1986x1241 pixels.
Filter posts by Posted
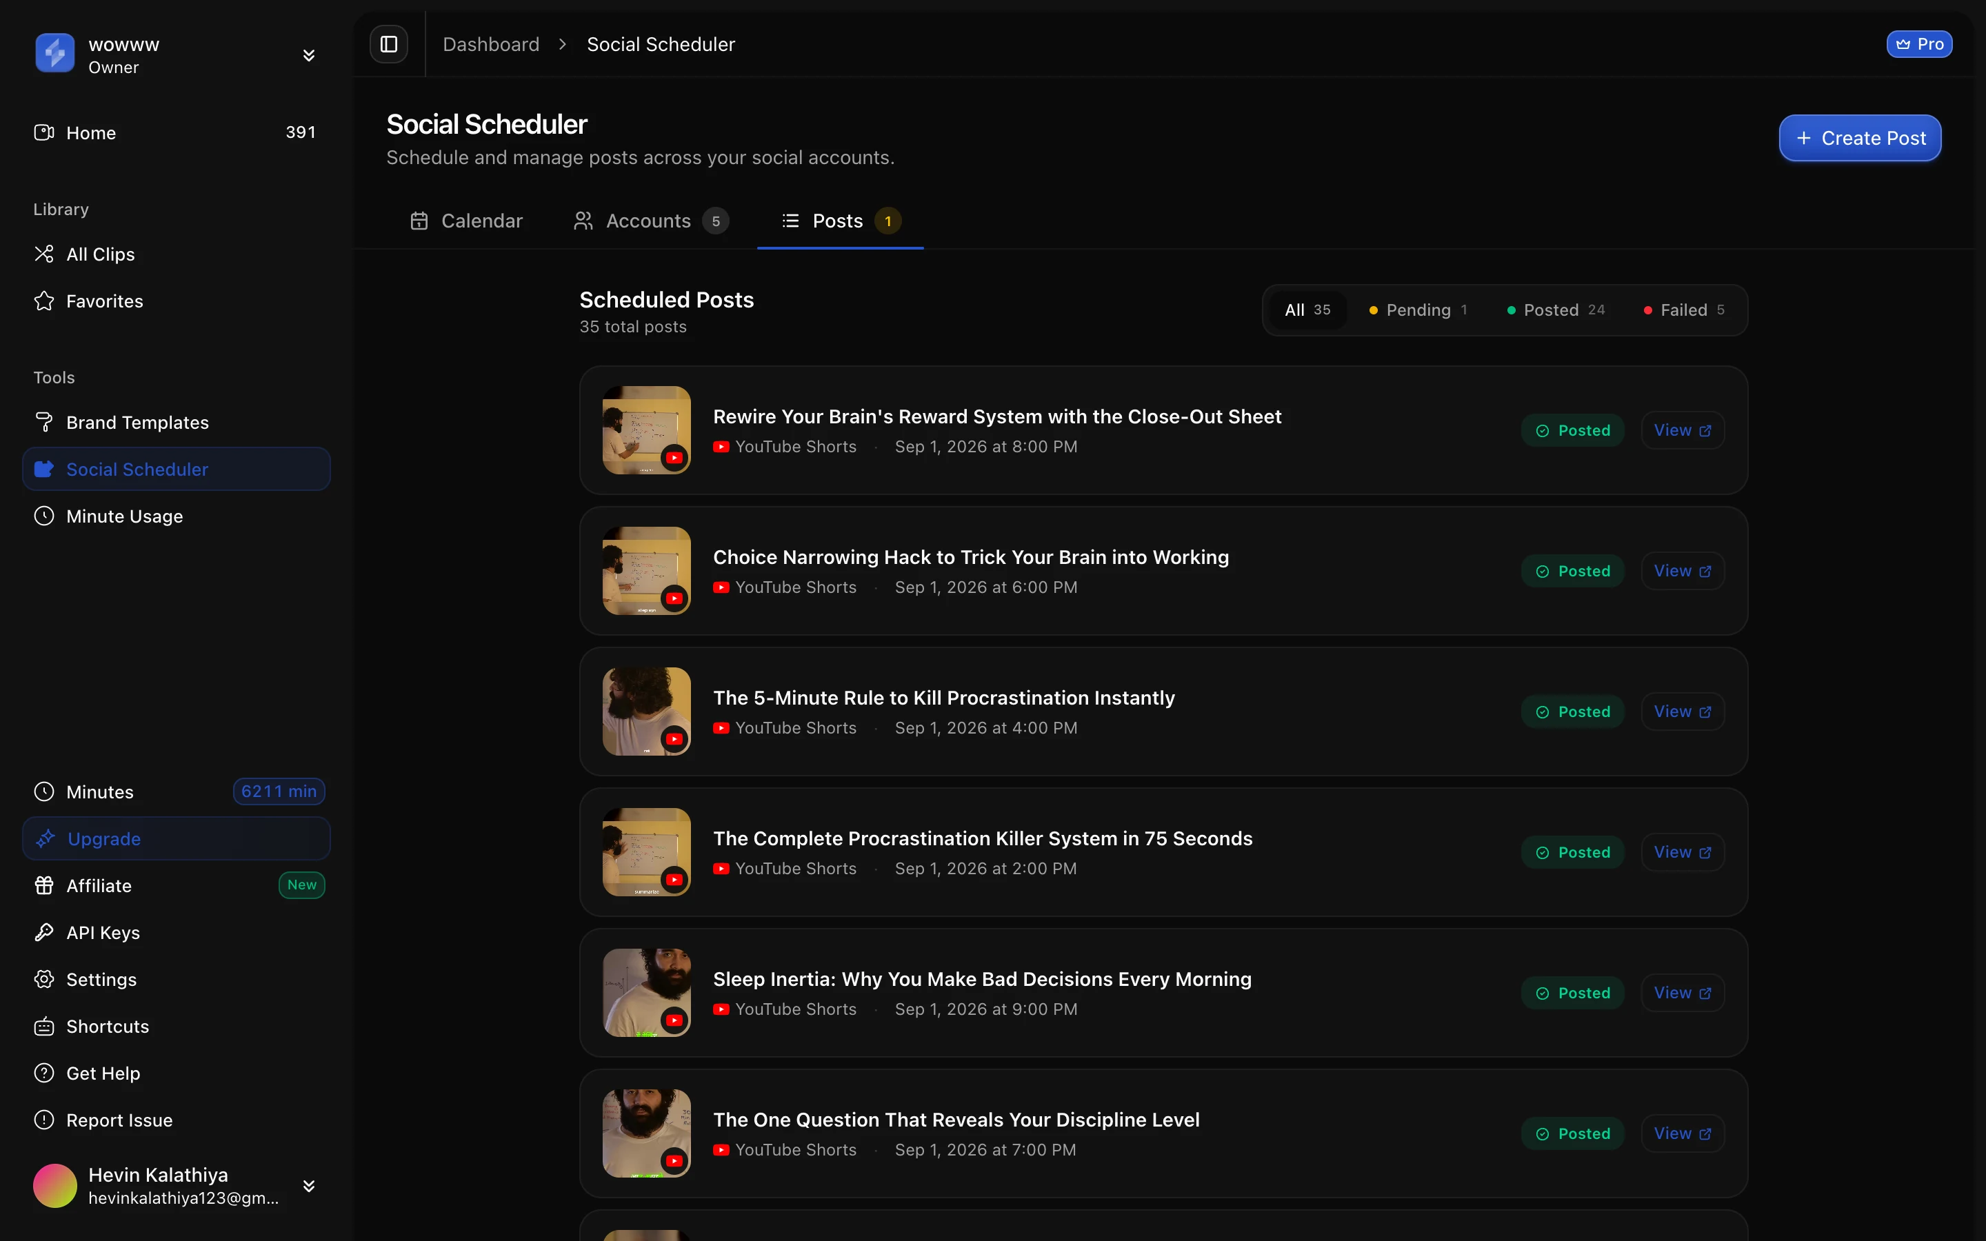pyautogui.click(x=1556, y=310)
